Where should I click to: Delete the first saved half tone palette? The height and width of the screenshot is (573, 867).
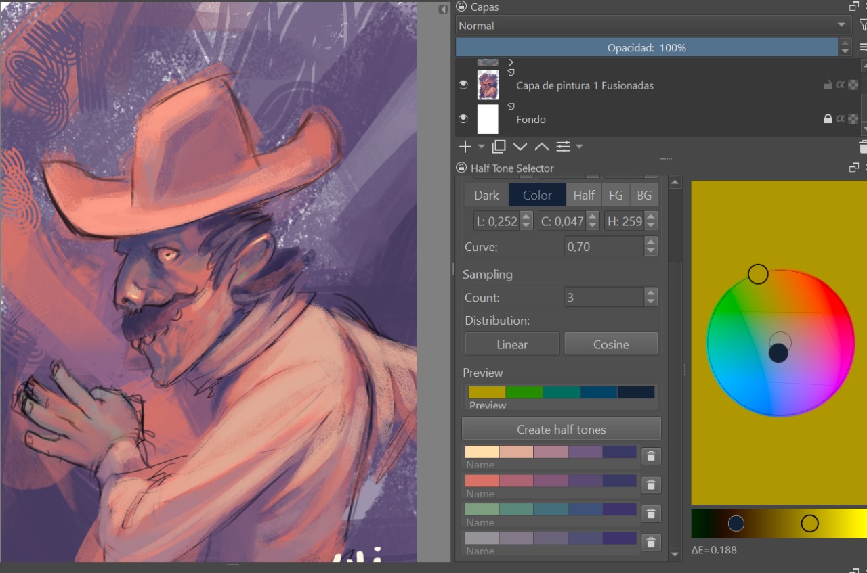pyautogui.click(x=650, y=456)
